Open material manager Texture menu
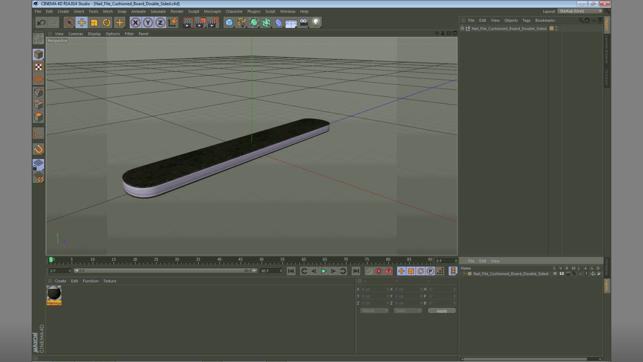This screenshot has width=643, height=362. pos(109,281)
